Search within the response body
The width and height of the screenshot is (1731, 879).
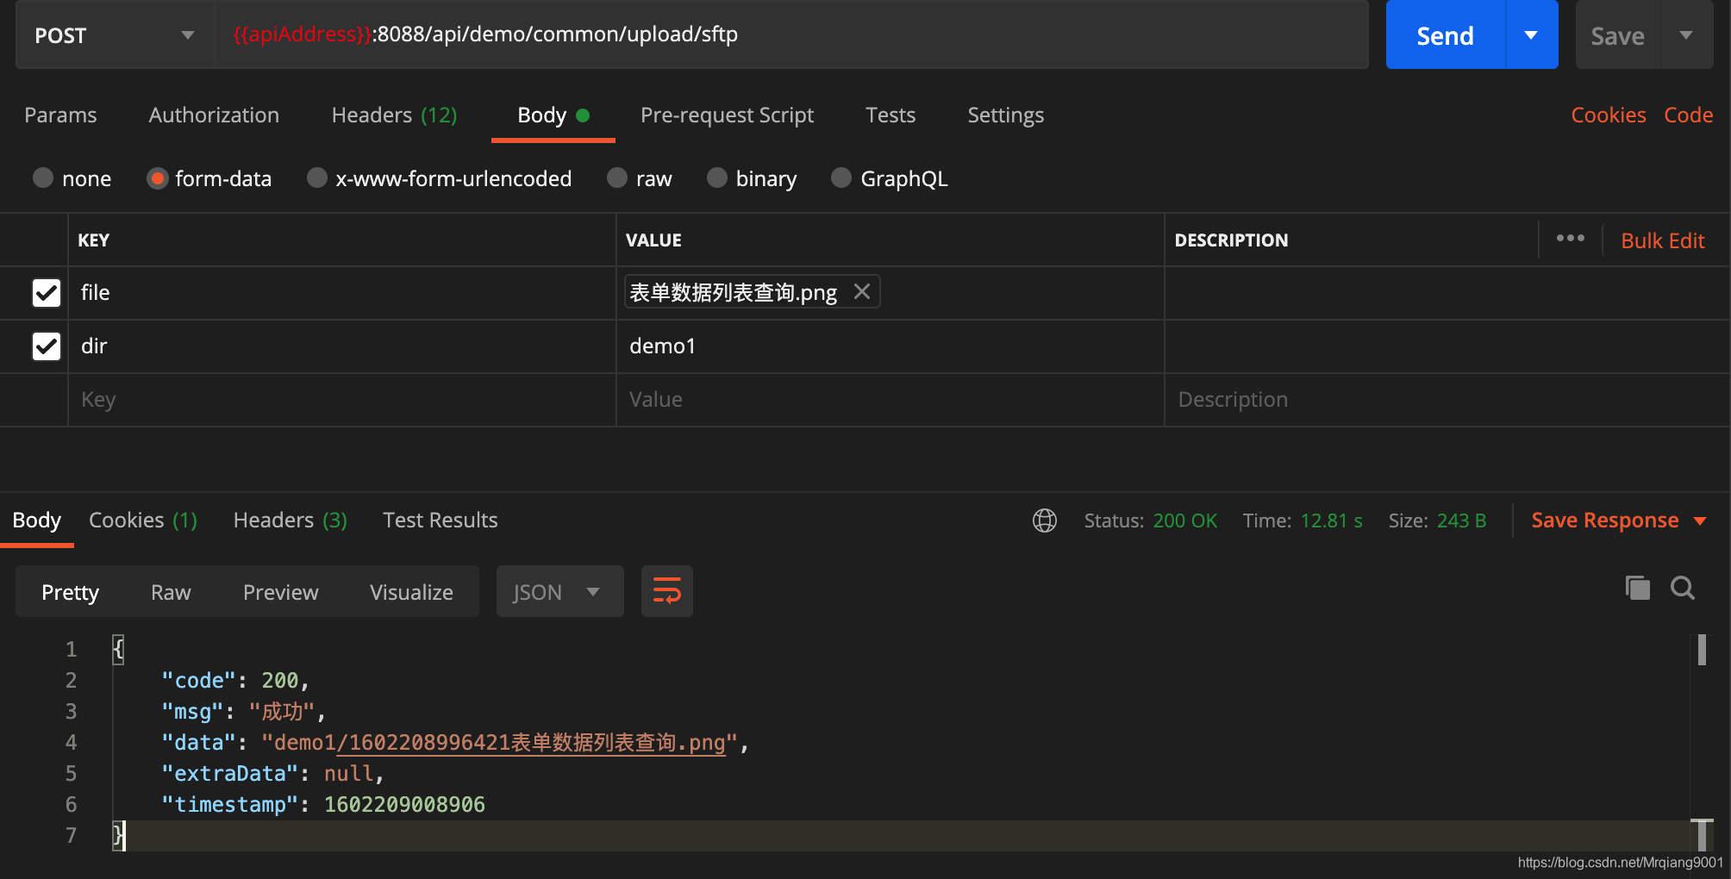pos(1682,588)
